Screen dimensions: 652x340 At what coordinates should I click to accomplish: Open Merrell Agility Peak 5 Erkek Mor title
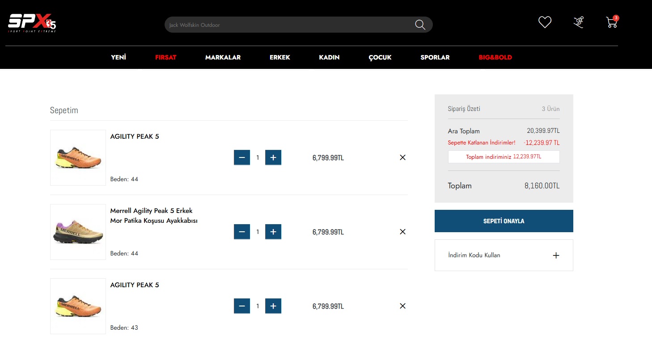point(154,216)
